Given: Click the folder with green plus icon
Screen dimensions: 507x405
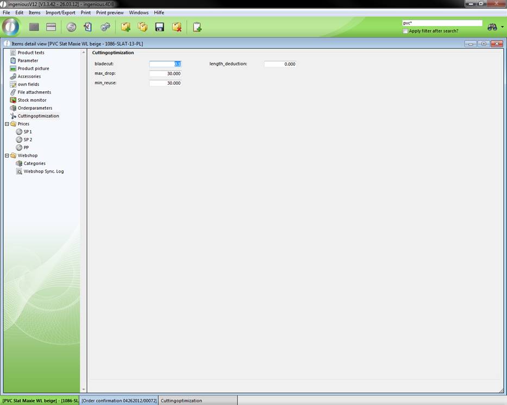Looking at the screenshot, I should (x=126, y=27).
